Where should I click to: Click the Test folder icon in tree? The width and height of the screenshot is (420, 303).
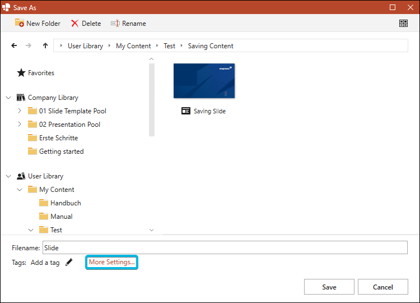click(44, 229)
